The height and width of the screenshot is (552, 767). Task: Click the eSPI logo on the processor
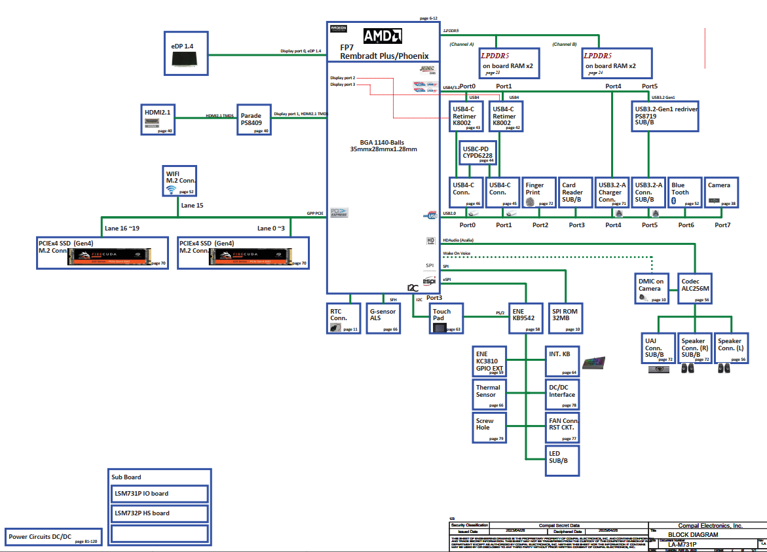point(430,281)
